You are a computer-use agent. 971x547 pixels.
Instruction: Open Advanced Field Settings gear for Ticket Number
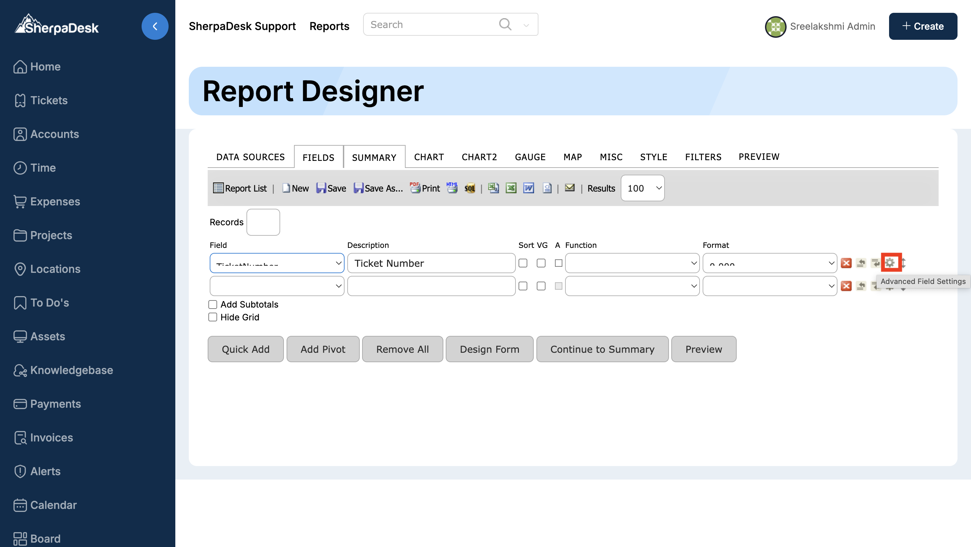click(x=890, y=263)
